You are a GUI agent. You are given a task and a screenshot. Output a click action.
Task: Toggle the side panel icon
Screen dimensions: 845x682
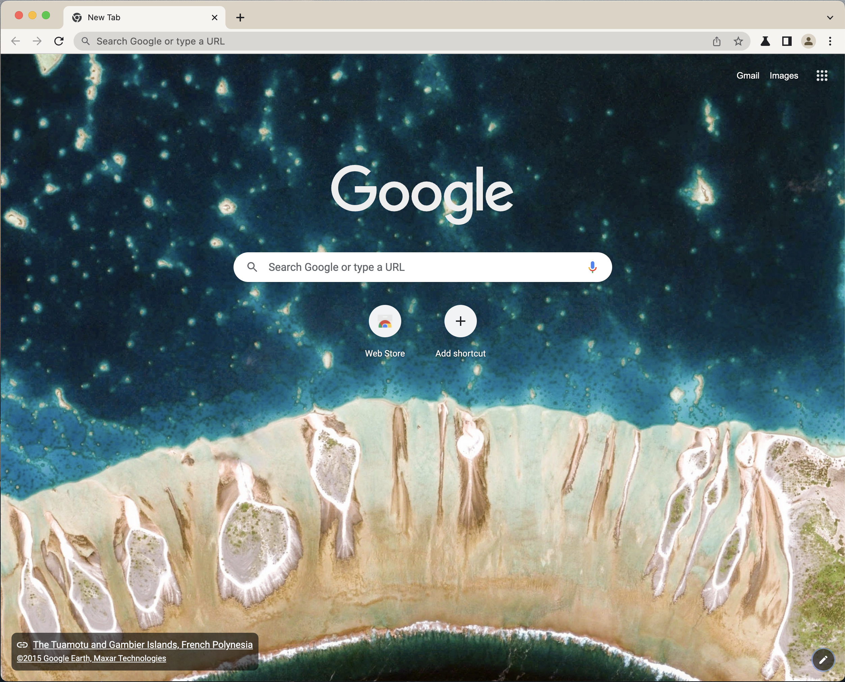pos(786,41)
